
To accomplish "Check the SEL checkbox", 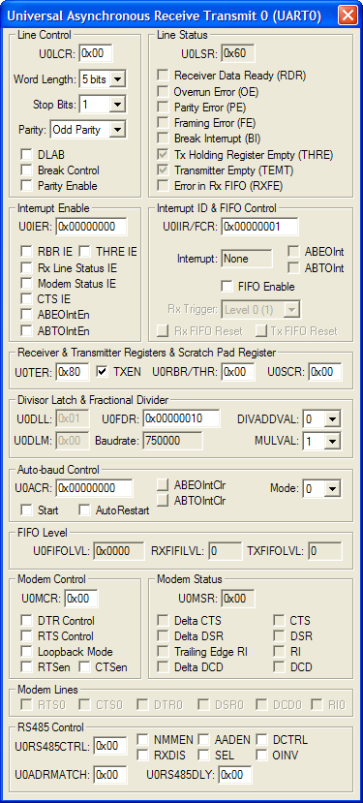I will click(203, 755).
